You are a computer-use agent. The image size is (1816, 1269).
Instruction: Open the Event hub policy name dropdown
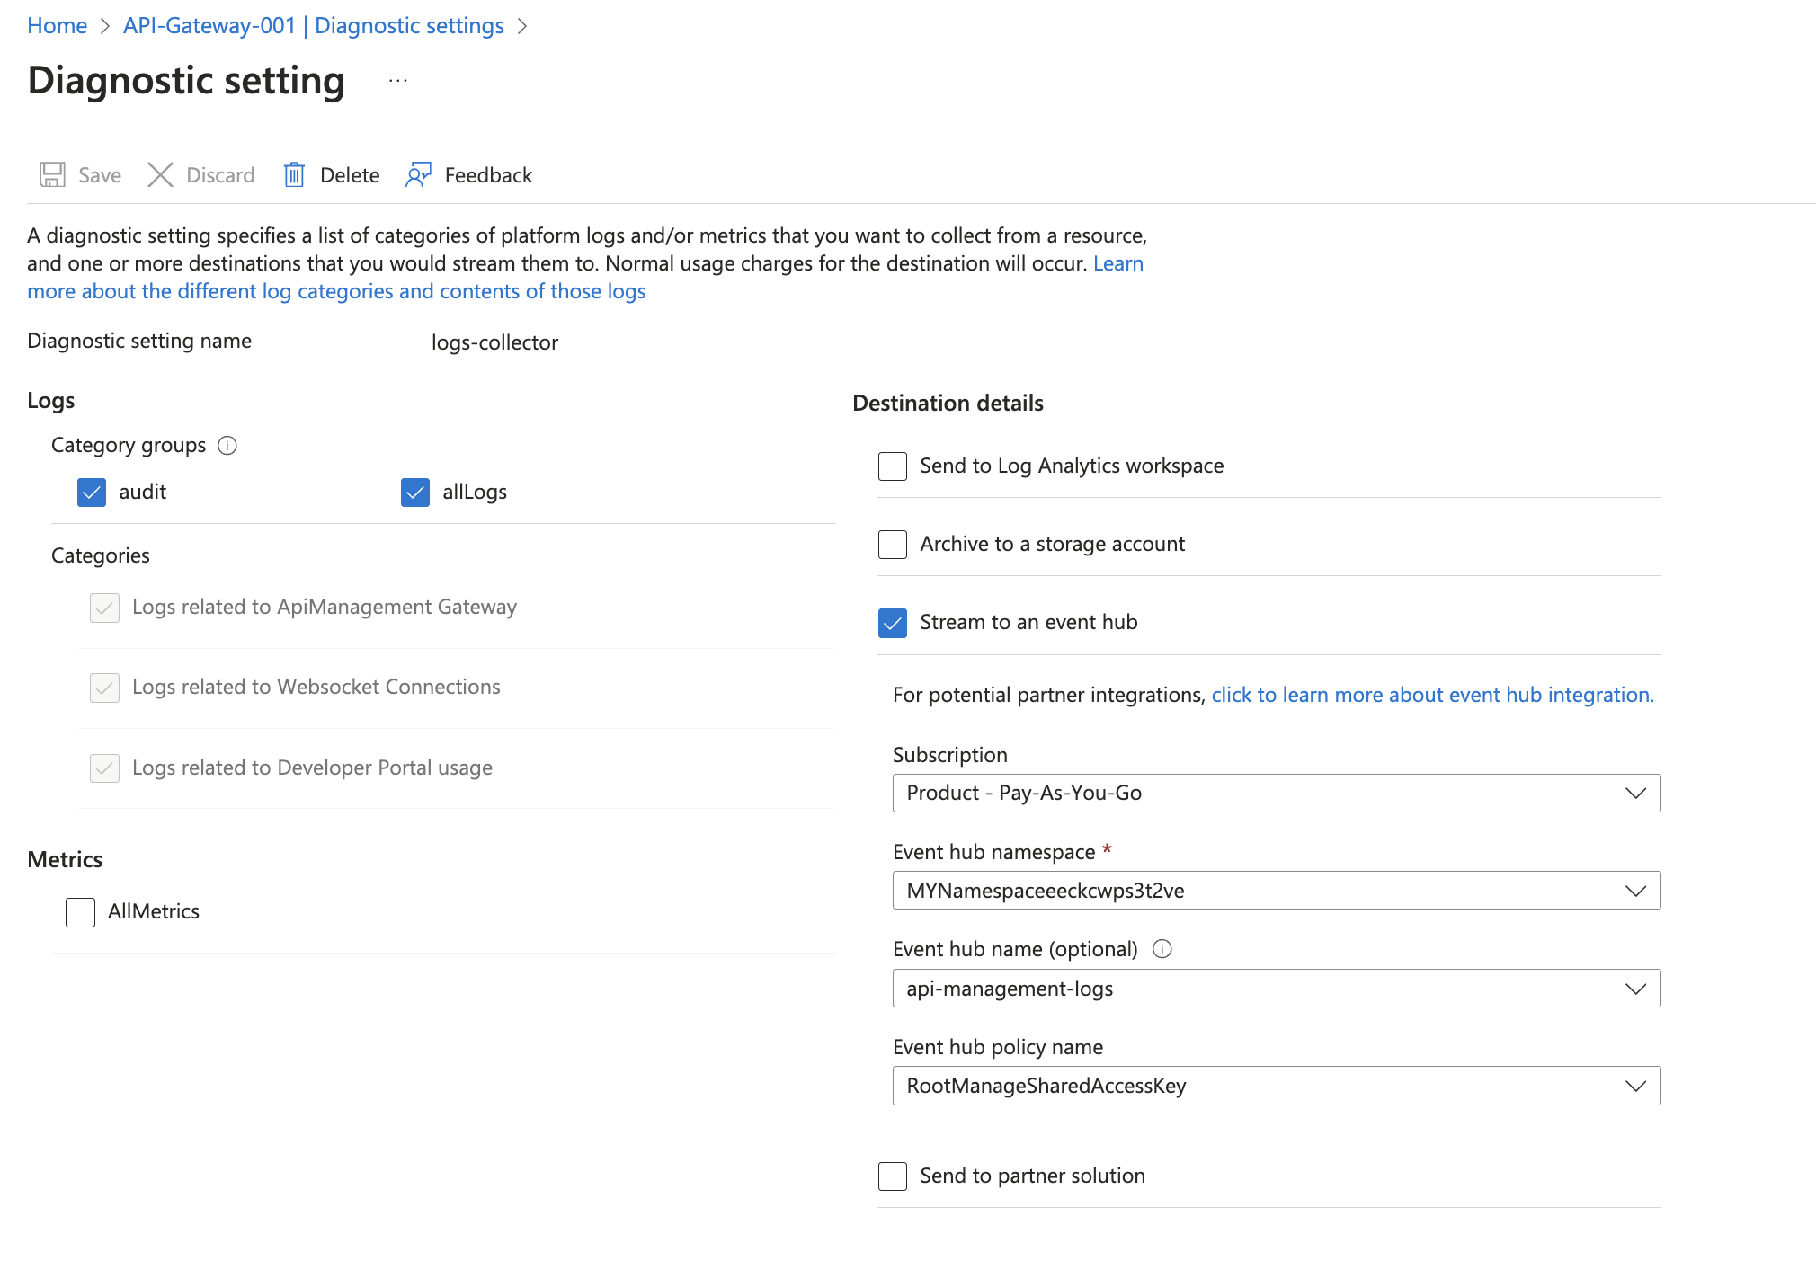point(1276,1086)
